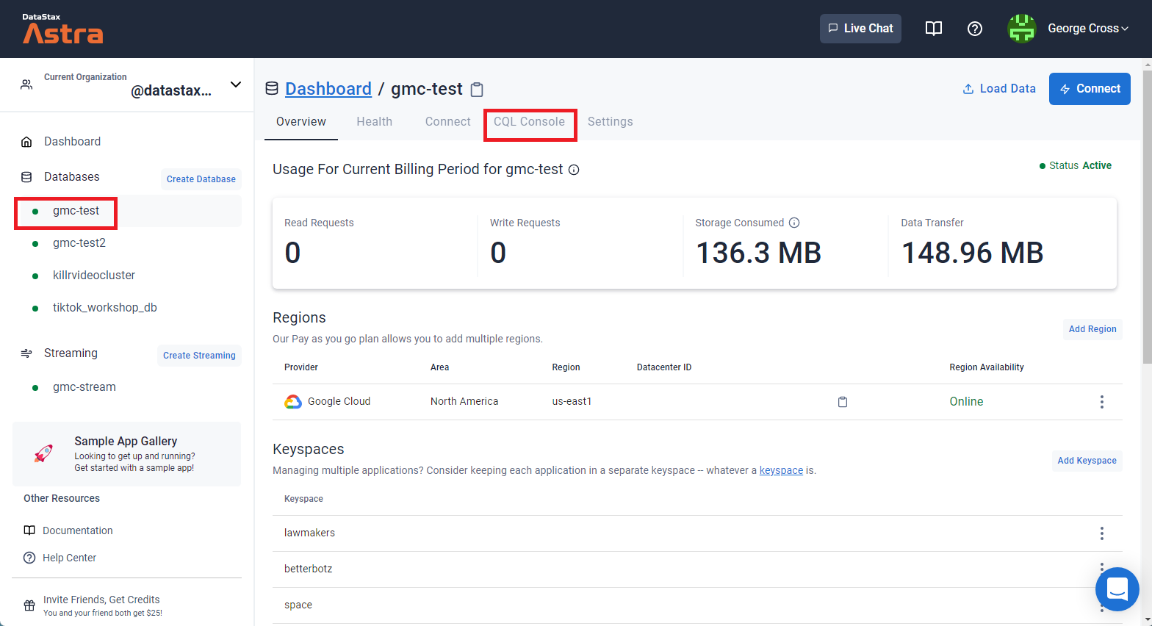
Task: Open actions menu for lawmakers keyspace
Action: 1101,533
